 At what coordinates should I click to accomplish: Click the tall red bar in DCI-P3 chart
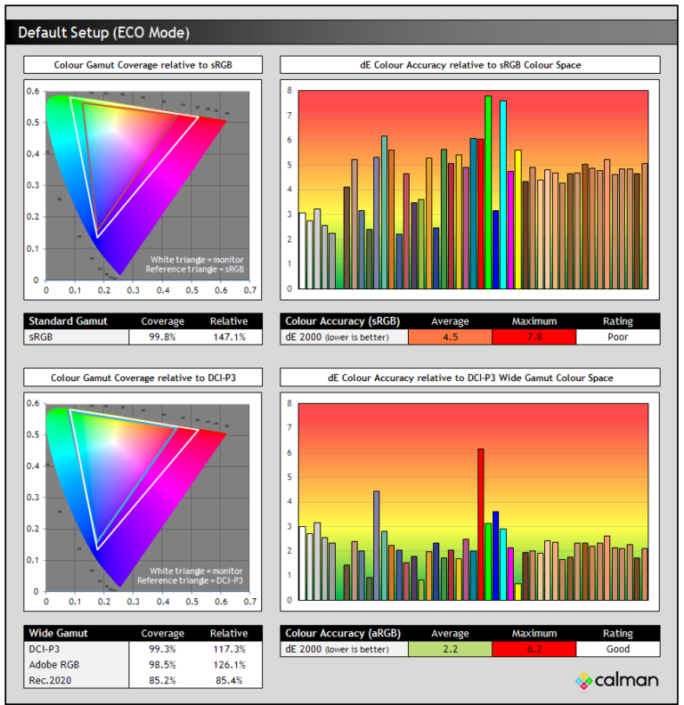(x=481, y=524)
